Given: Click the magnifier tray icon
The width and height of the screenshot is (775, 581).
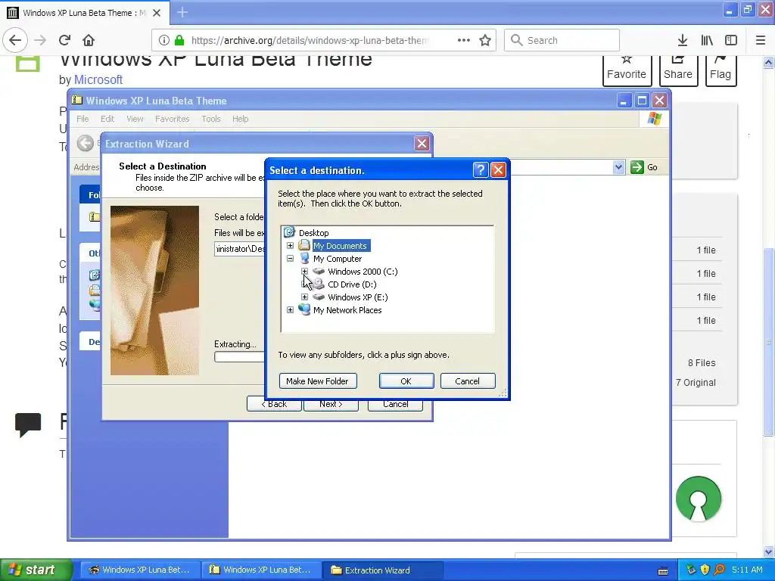Looking at the screenshot, I should [x=719, y=570].
